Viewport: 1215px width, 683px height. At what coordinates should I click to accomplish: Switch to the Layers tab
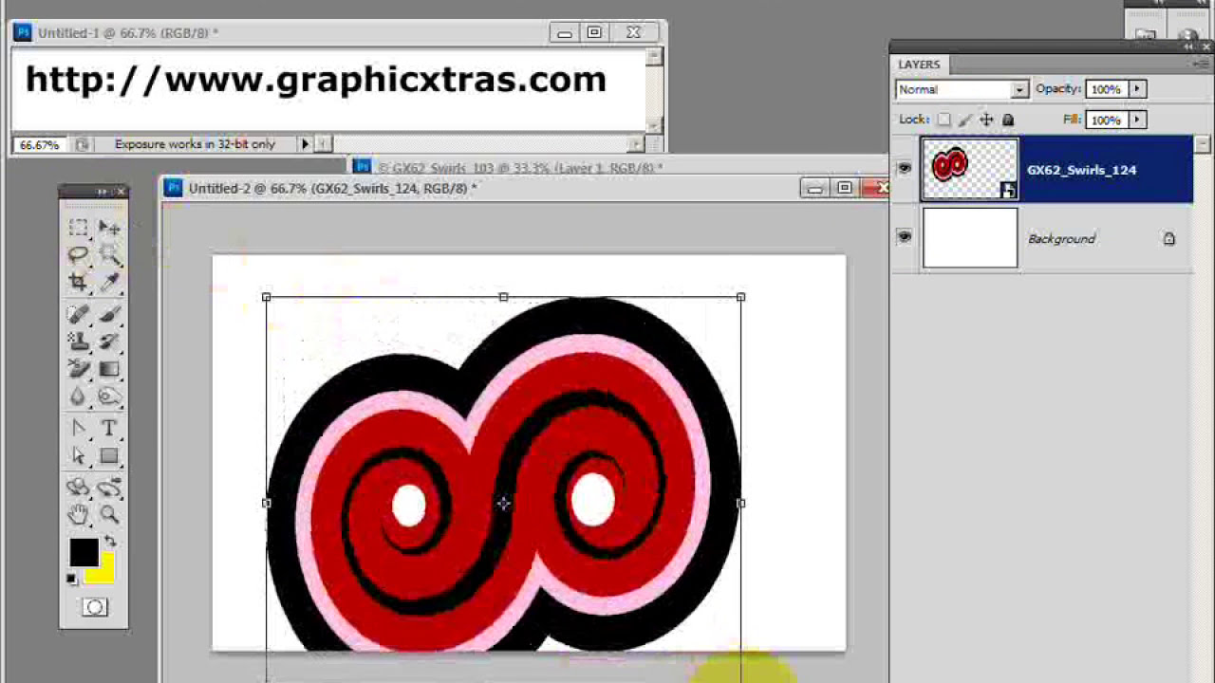(919, 65)
